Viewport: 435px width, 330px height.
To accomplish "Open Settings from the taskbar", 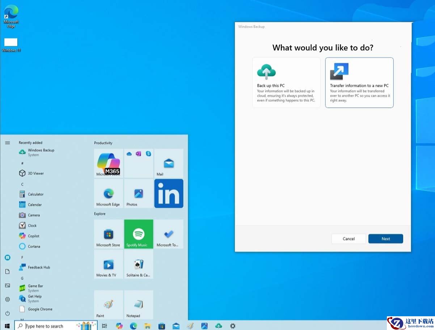I will [x=233, y=326].
